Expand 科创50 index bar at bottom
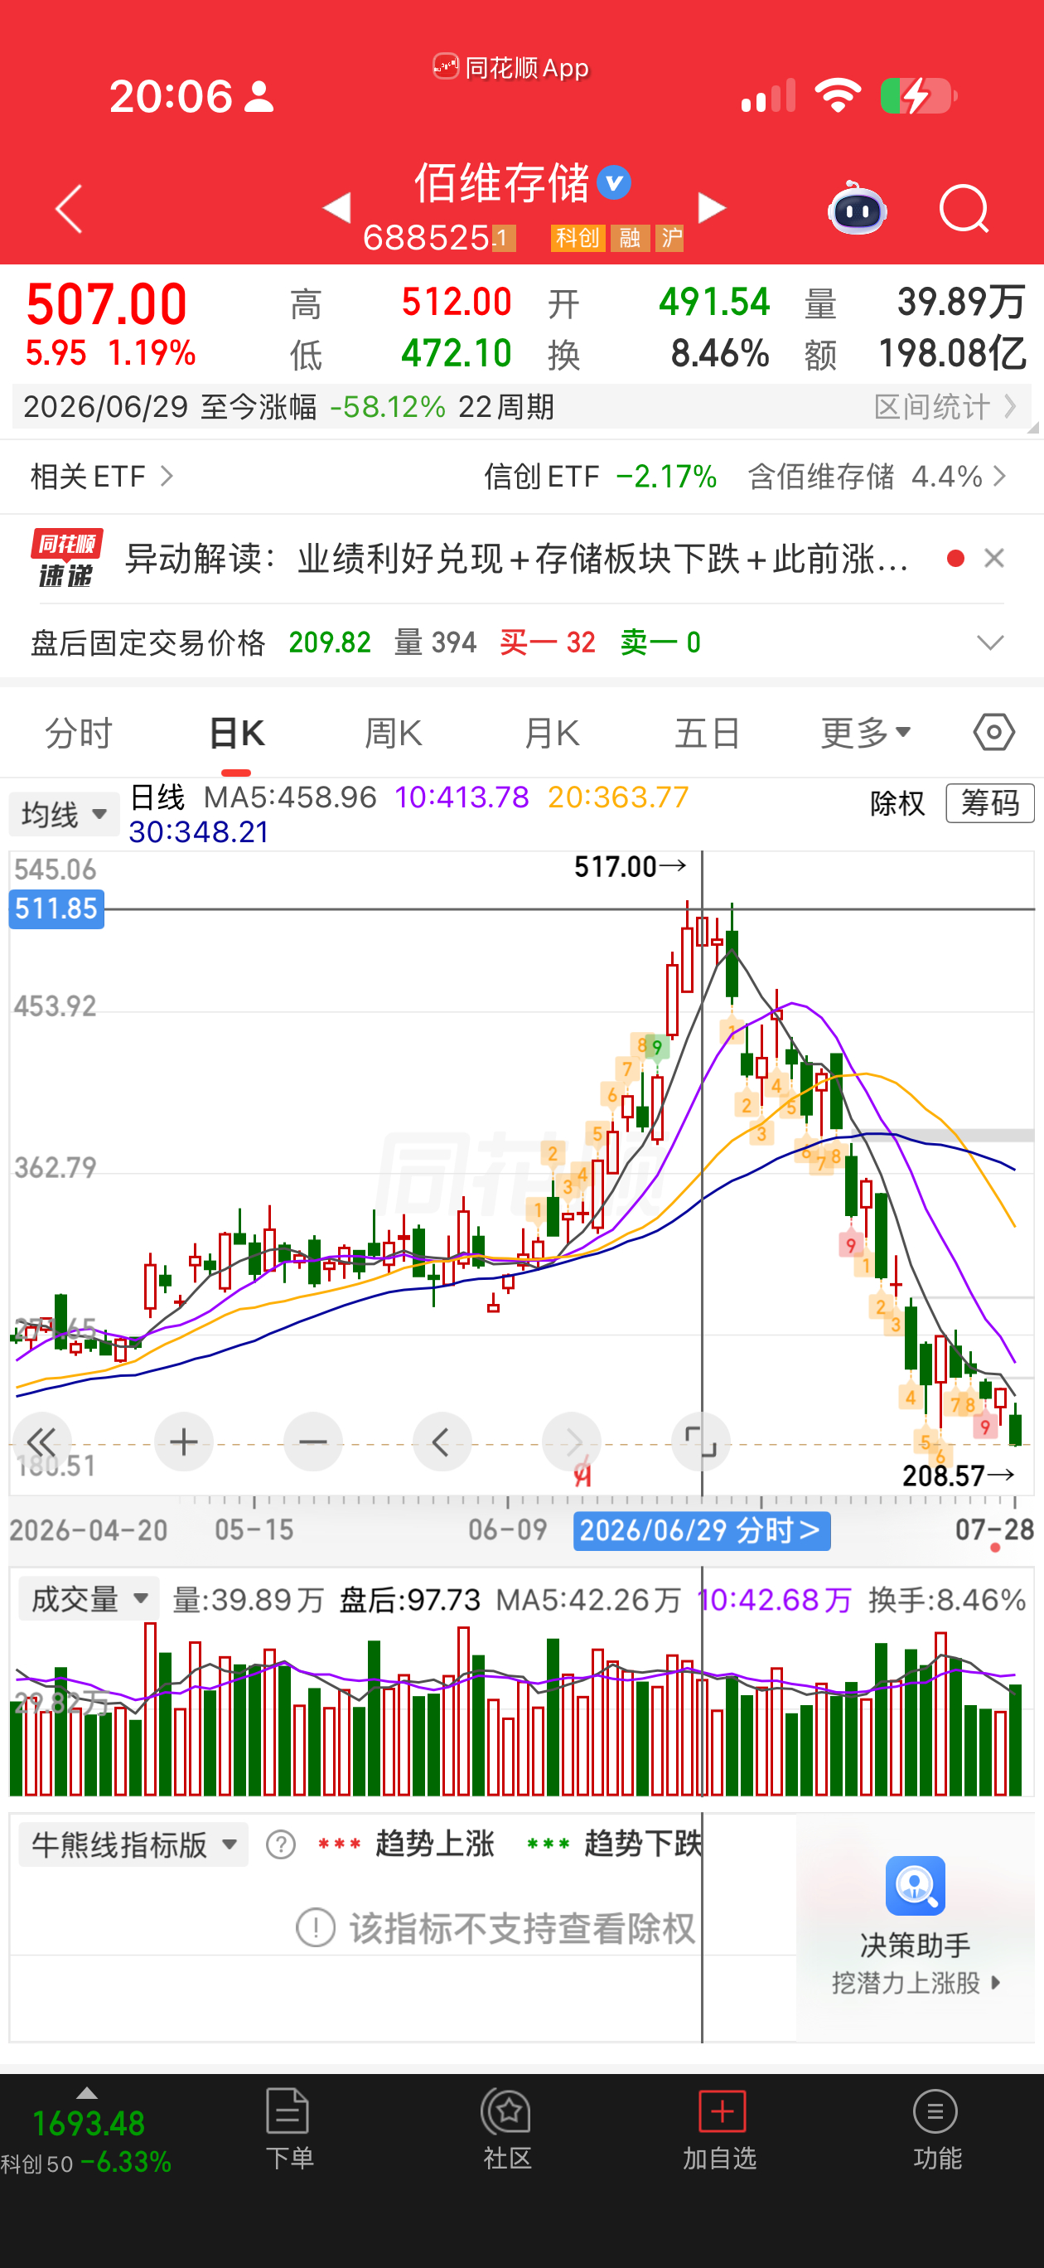Viewport: 1044px width, 2268px height. pos(86,2129)
